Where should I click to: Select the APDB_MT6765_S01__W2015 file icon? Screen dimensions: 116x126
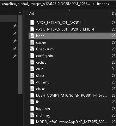coord(32,22)
